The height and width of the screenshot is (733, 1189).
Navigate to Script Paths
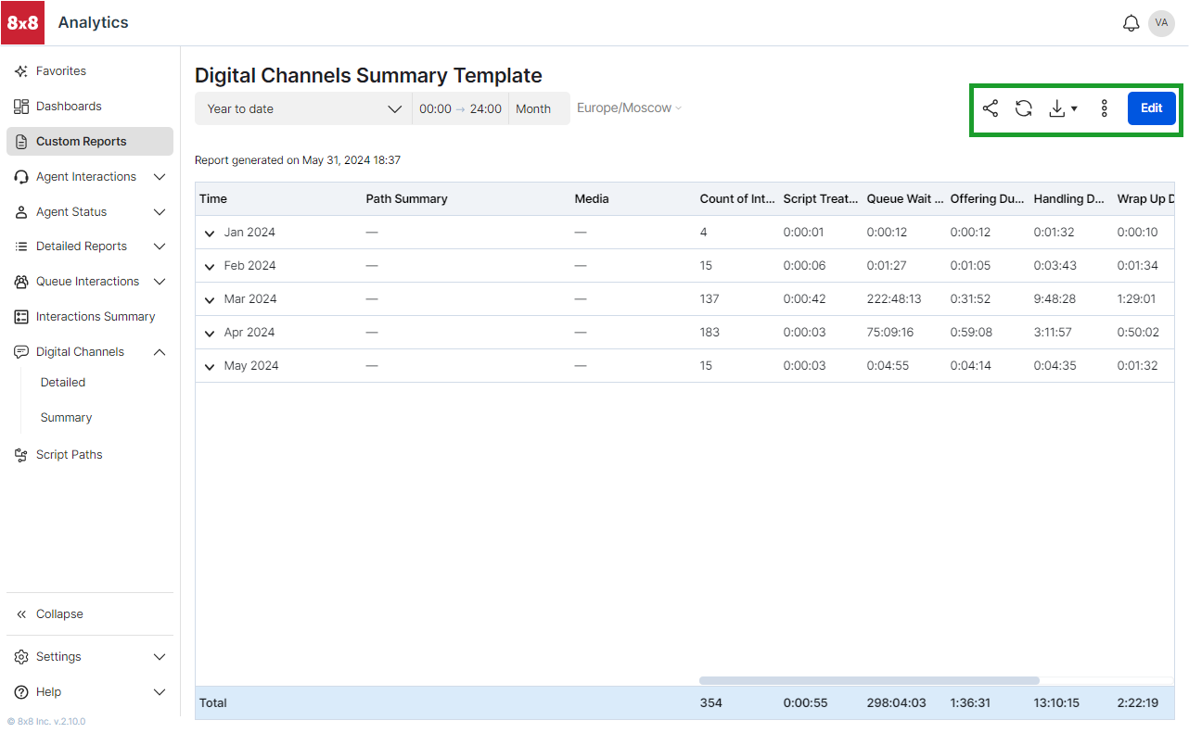[x=69, y=454]
